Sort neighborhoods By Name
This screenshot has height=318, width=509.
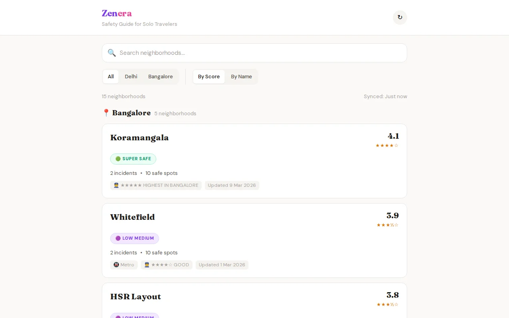pos(241,77)
